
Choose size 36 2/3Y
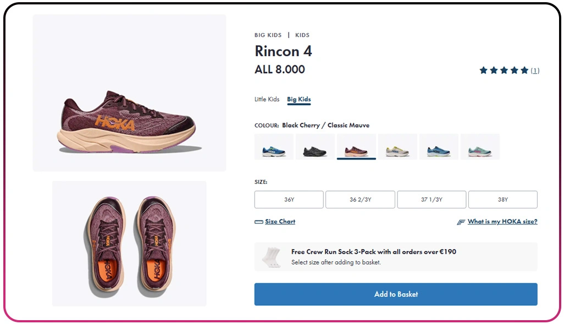[x=360, y=200]
